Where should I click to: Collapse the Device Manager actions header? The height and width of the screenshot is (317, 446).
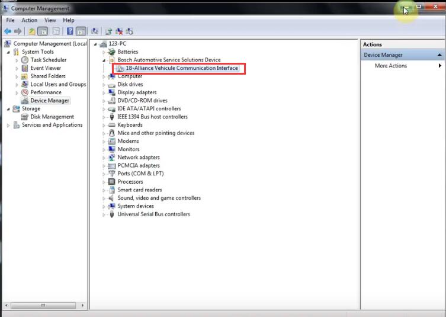point(439,55)
